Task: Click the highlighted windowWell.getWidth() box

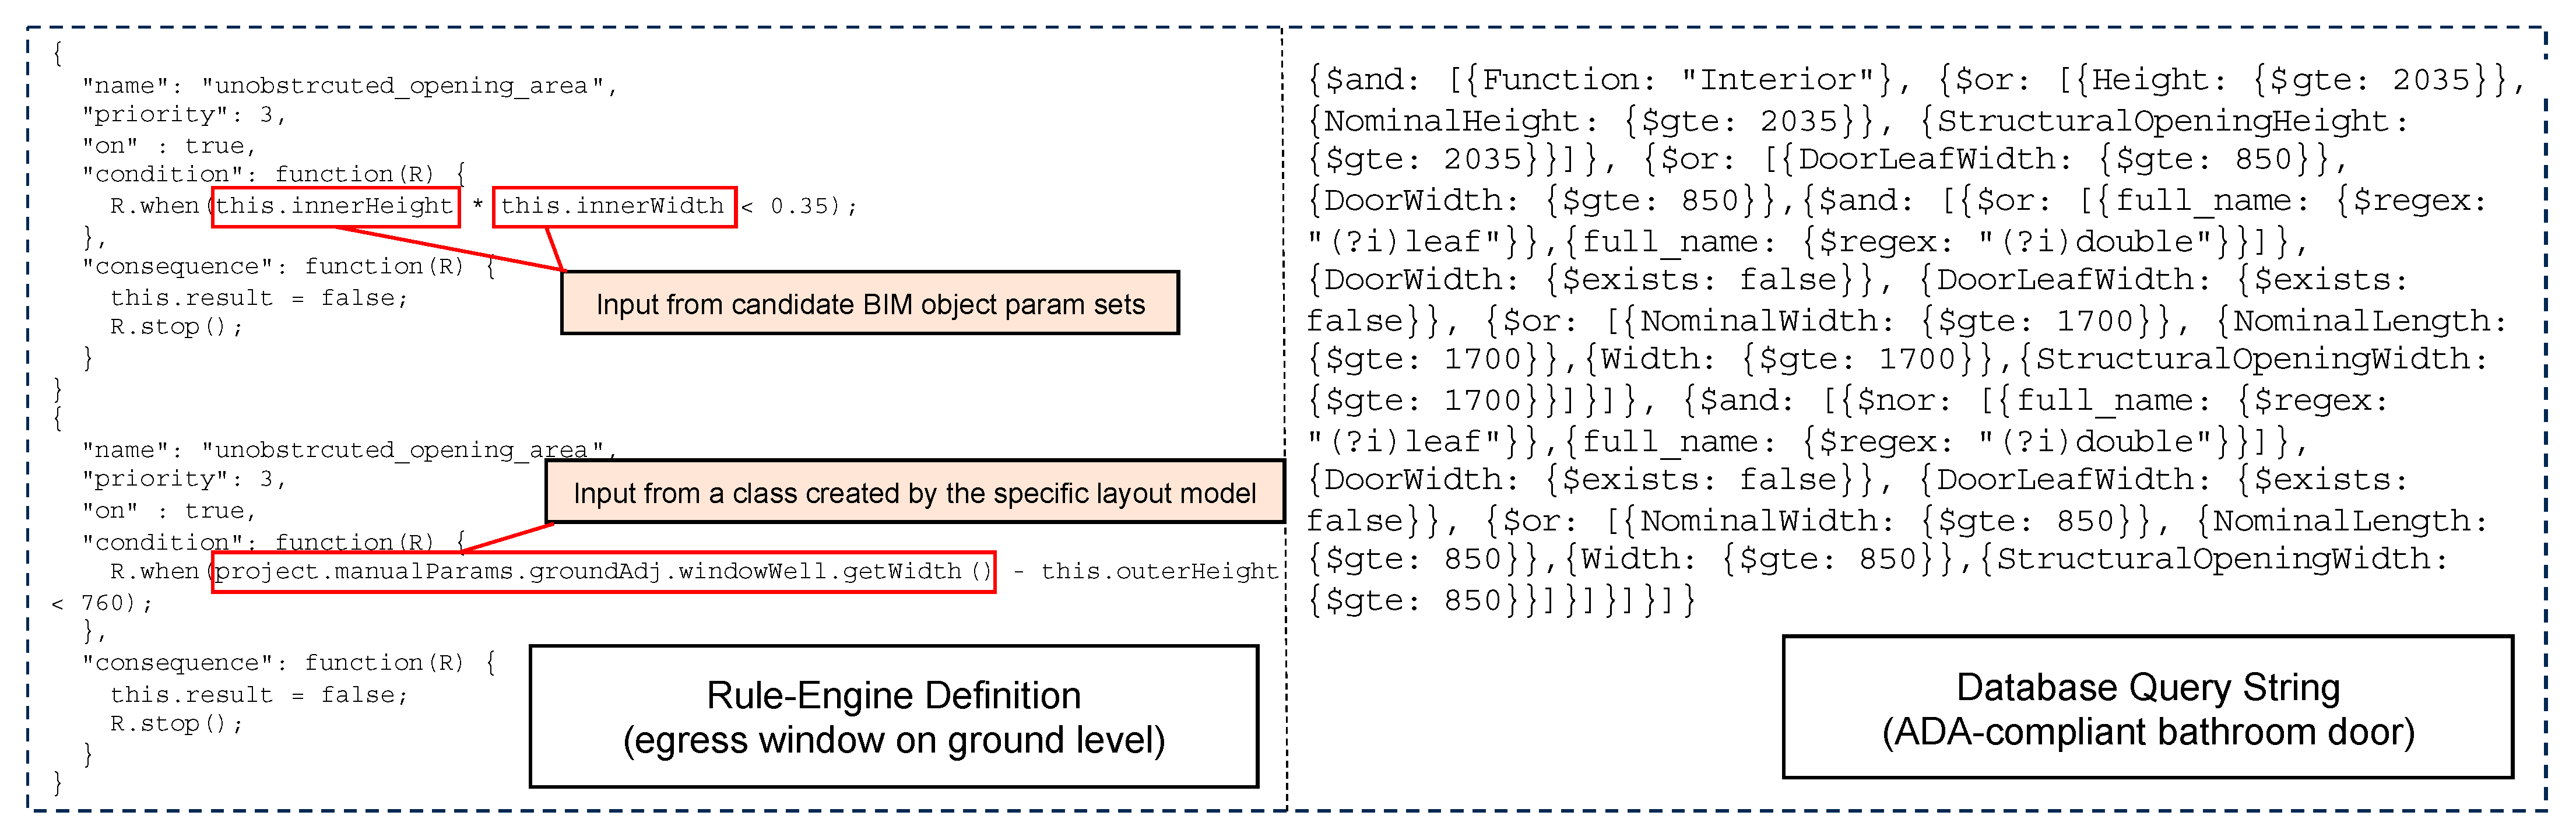Action: (x=603, y=572)
